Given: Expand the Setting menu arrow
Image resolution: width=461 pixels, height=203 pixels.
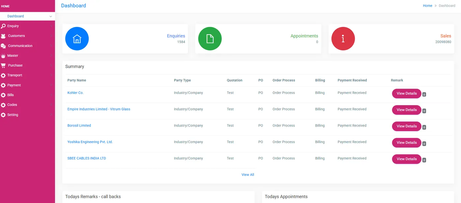Looking at the screenshot, I should (51, 115).
